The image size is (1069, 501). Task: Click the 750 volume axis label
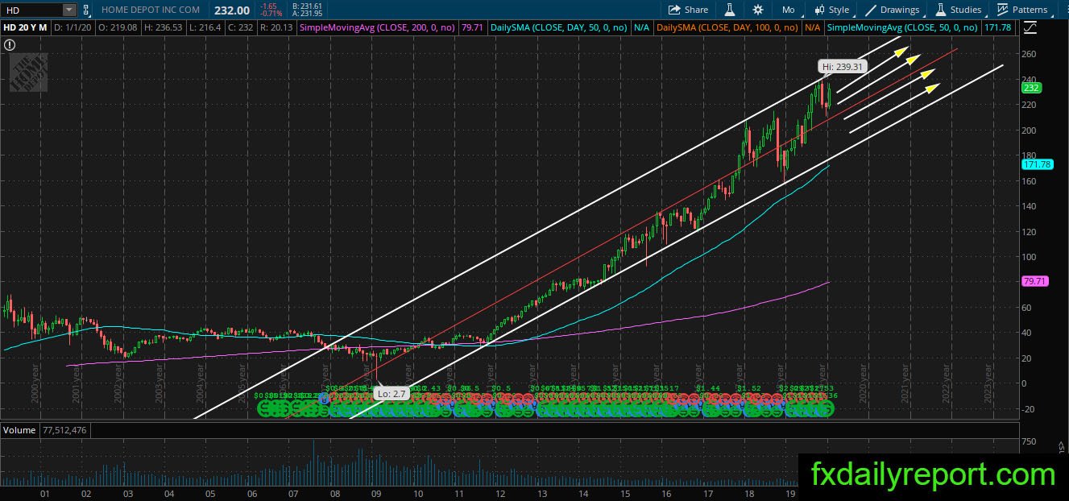[1028, 442]
